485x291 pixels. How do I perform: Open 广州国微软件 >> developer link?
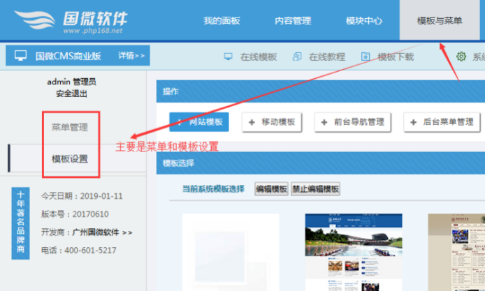(106, 232)
